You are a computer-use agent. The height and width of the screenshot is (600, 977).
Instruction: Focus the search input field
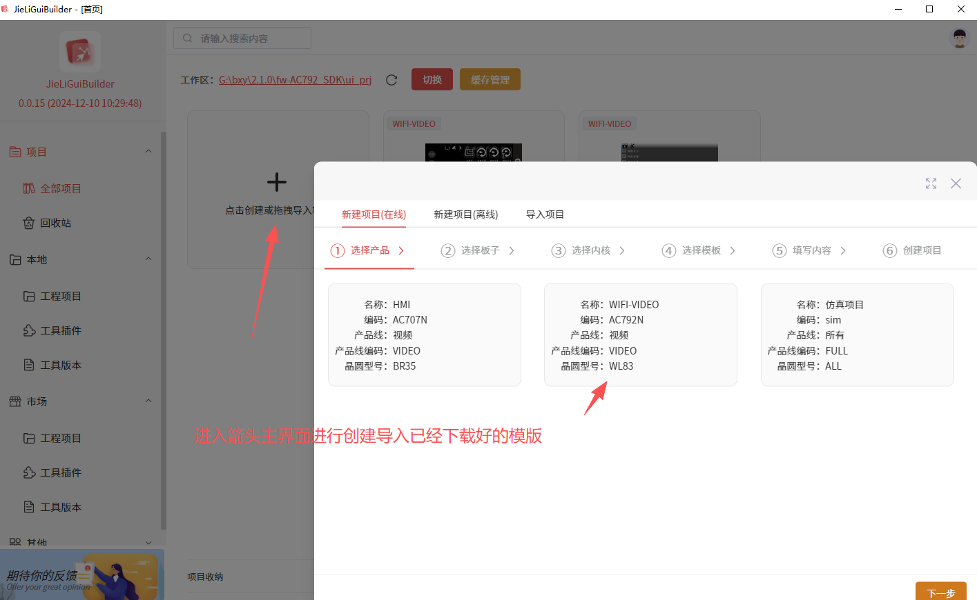(x=242, y=38)
